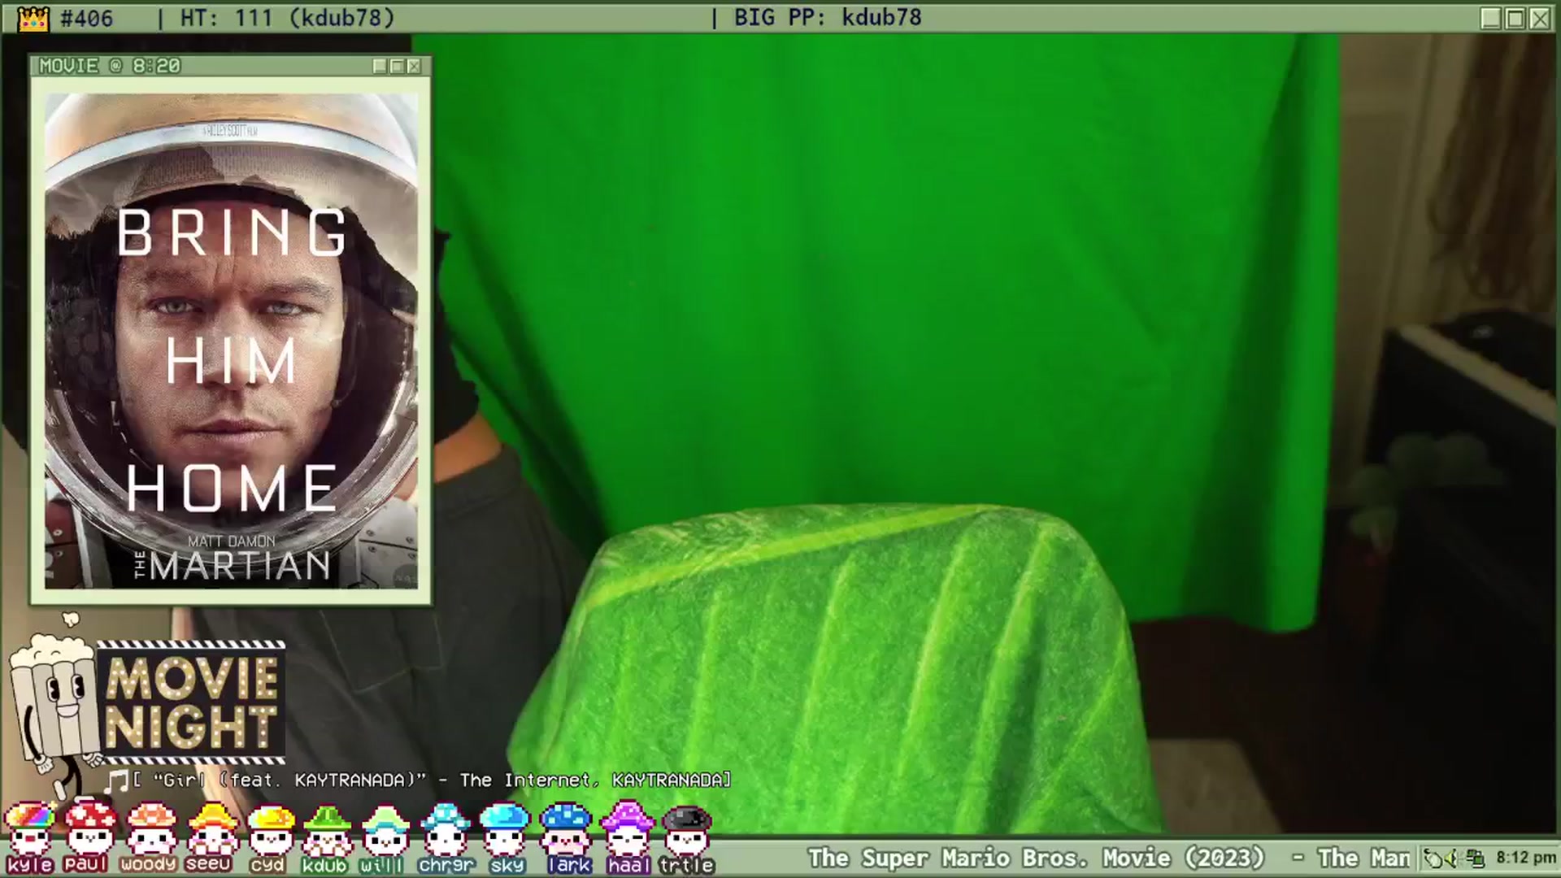Image resolution: width=1561 pixels, height=878 pixels.
Task: Click the lark name label
Action: coord(569,866)
